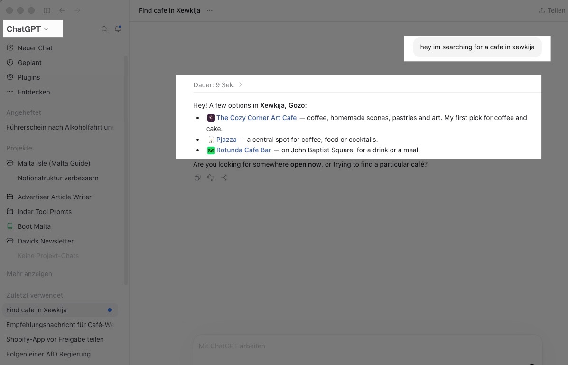Open the Geplant section
This screenshot has width=568, height=365.
[x=29, y=63]
